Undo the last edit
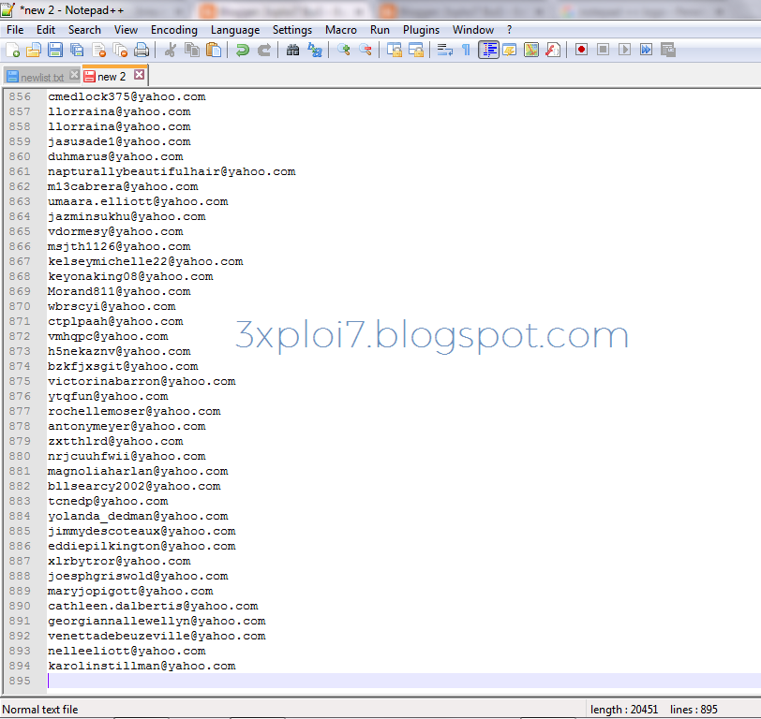 (x=243, y=51)
